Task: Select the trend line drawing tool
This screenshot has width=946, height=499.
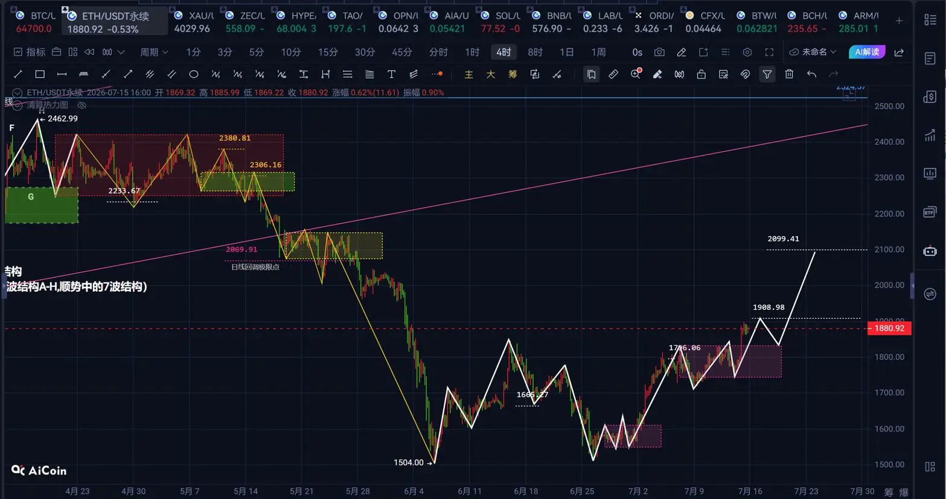Action: click(18, 74)
